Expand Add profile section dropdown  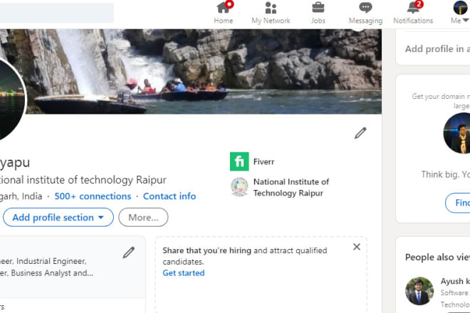coord(58,217)
